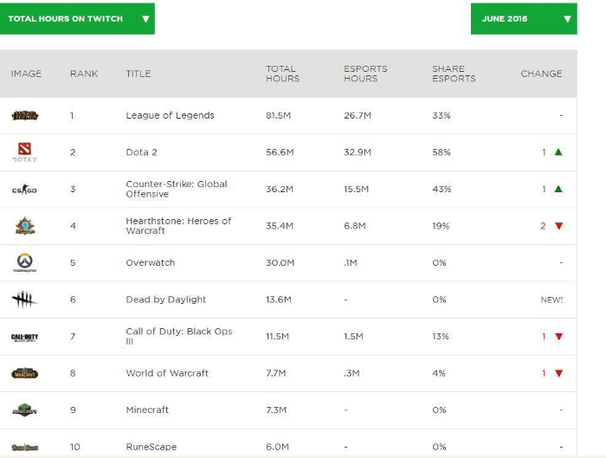The height and width of the screenshot is (458, 606).
Task: Click the IMAGE column header
Action: [x=26, y=74]
